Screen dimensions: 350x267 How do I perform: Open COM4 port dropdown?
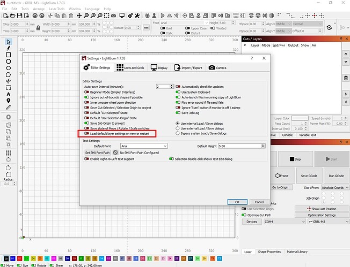285,222
